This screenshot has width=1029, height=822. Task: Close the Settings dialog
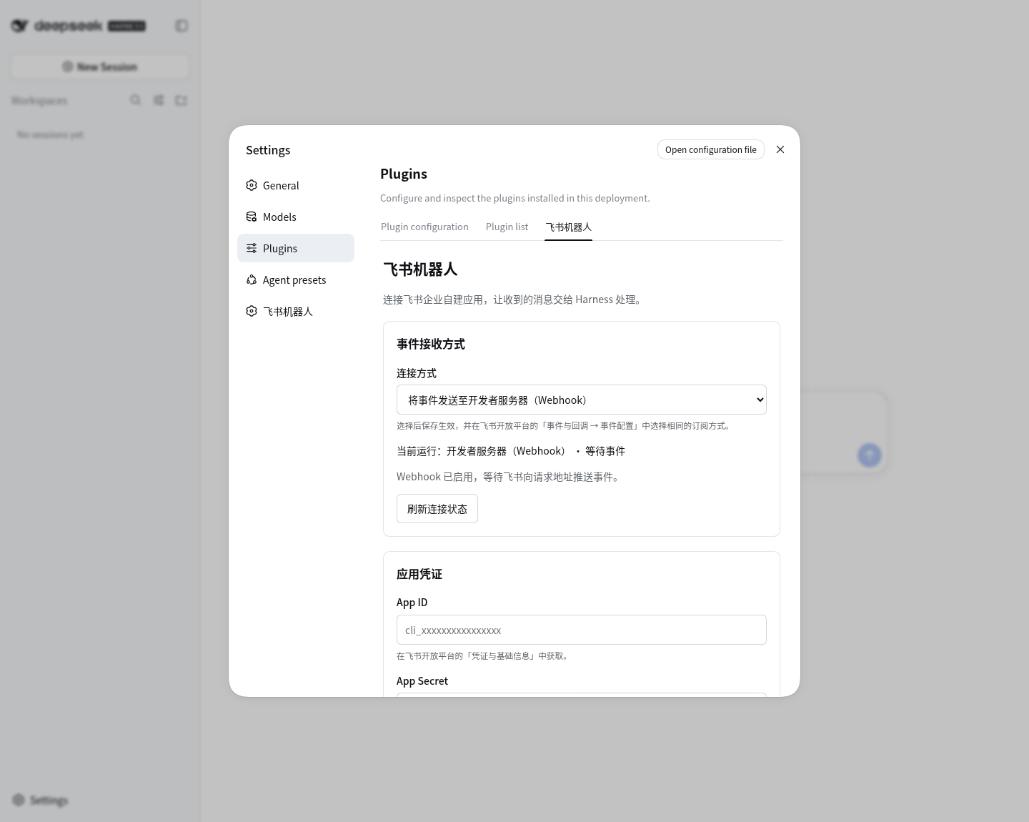point(780,149)
